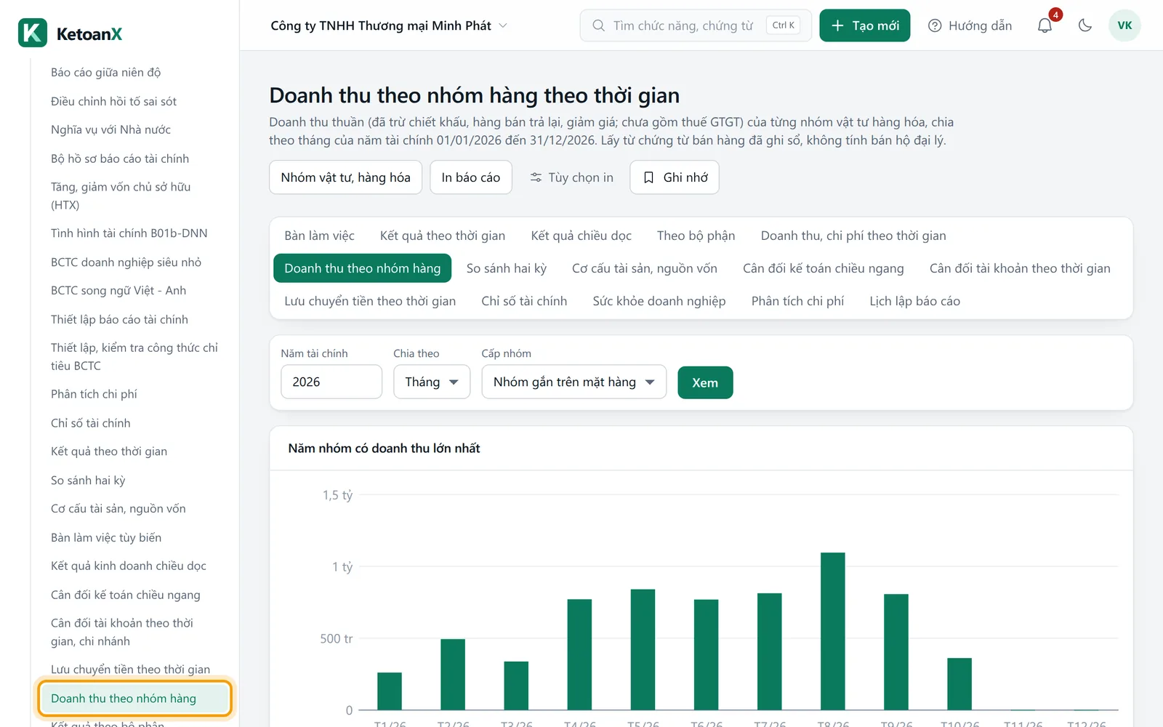Open Thiết lập báo cáo tài chính

119,319
